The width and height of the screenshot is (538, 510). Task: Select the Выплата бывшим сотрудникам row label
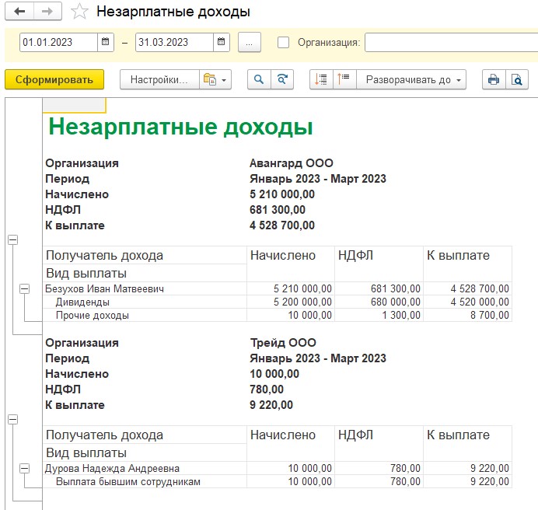(128, 481)
